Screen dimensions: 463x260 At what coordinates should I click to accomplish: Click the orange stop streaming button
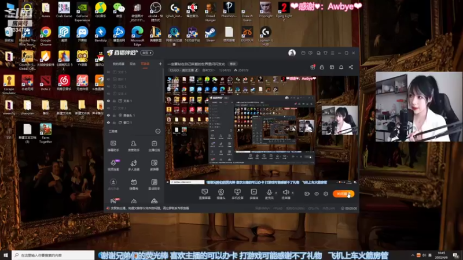point(343,194)
